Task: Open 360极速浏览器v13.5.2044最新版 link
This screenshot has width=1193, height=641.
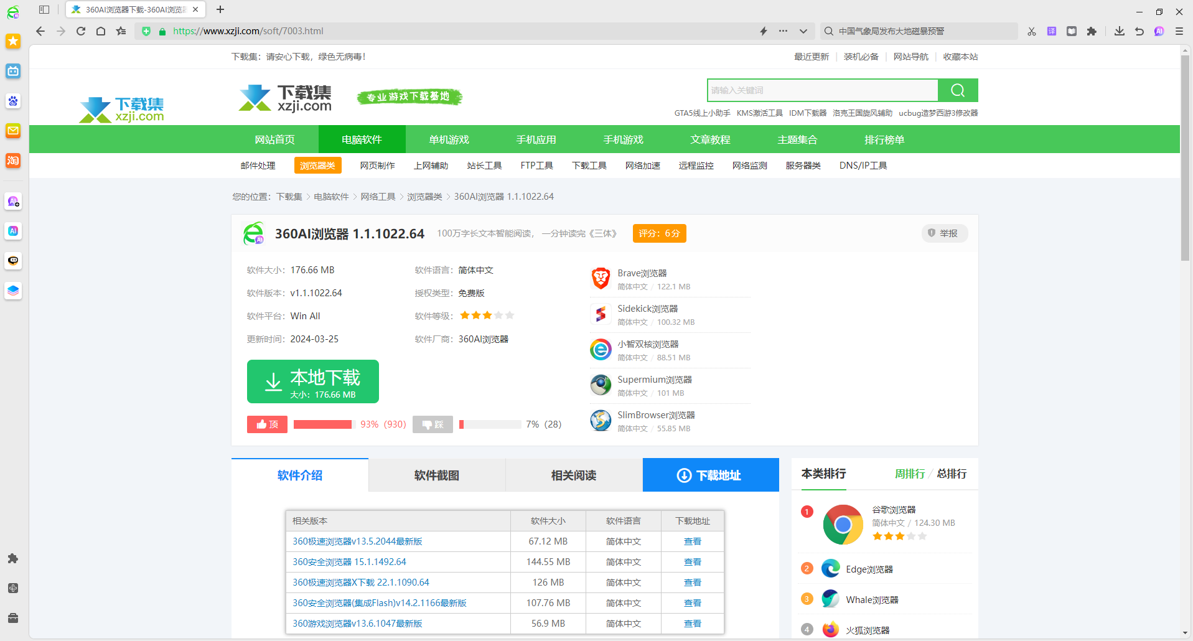Action: (x=358, y=541)
